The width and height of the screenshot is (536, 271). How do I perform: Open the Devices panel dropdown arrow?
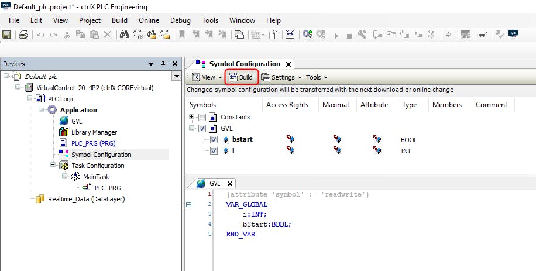coord(151,64)
